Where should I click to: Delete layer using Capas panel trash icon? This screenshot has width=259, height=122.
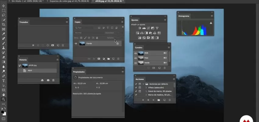tap(119, 59)
